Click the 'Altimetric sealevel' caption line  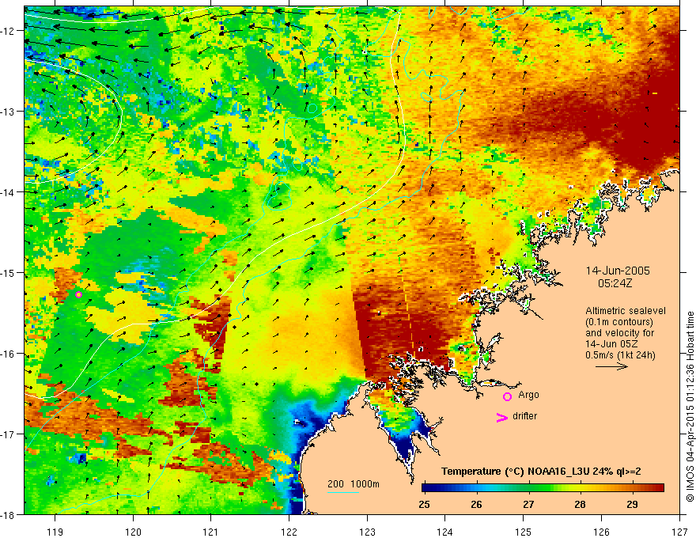tap(626, 311)
